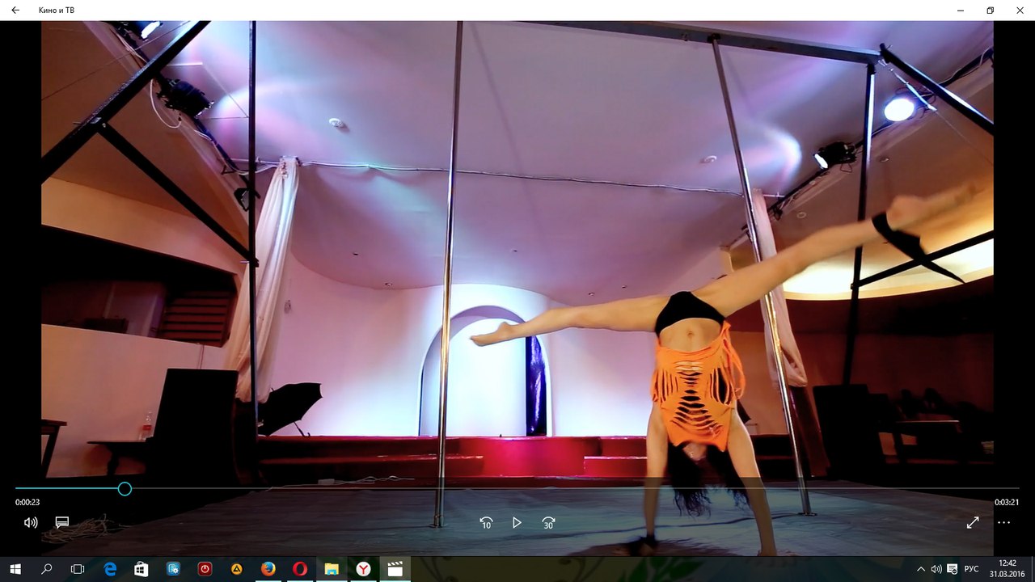Switch to Yandex Browser in taskbar

coord(364,569)
